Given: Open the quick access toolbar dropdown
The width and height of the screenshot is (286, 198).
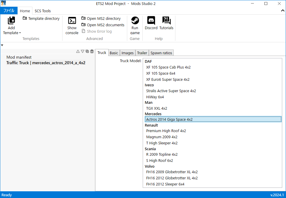Looking at the screenshot, I should pos(2,45).
